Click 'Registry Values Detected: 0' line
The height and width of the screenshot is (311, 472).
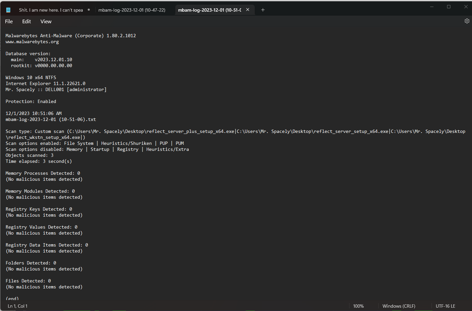tap(42, 227)
